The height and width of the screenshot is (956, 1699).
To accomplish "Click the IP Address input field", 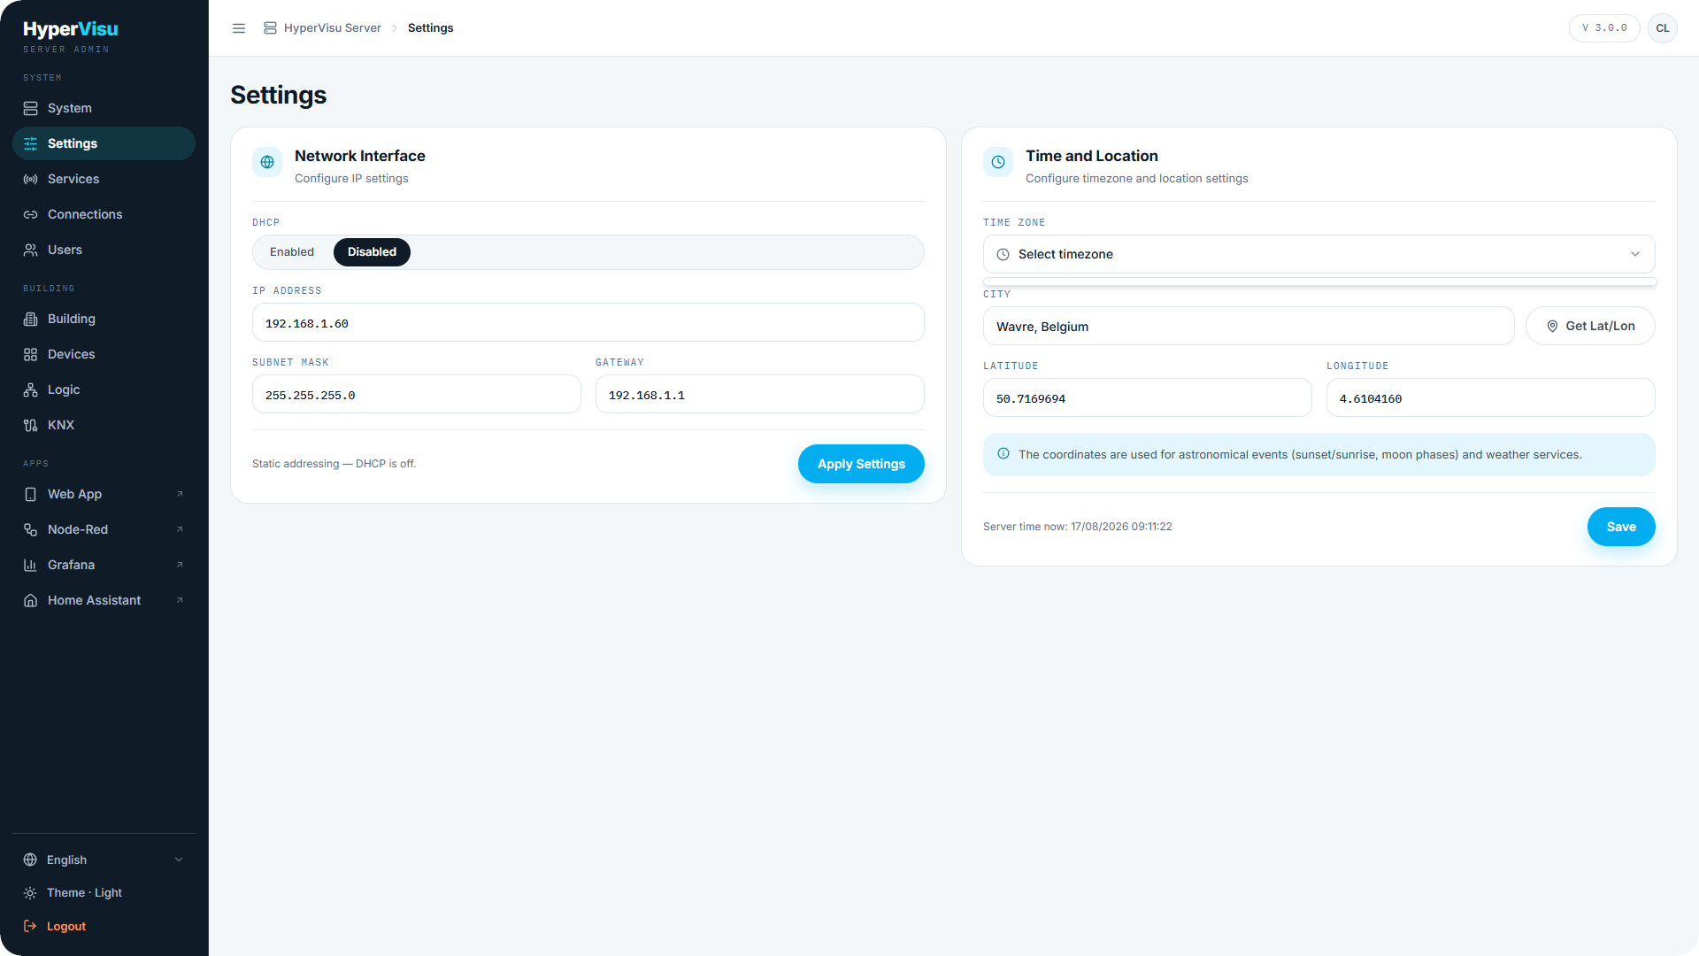I will click(588, 323).
